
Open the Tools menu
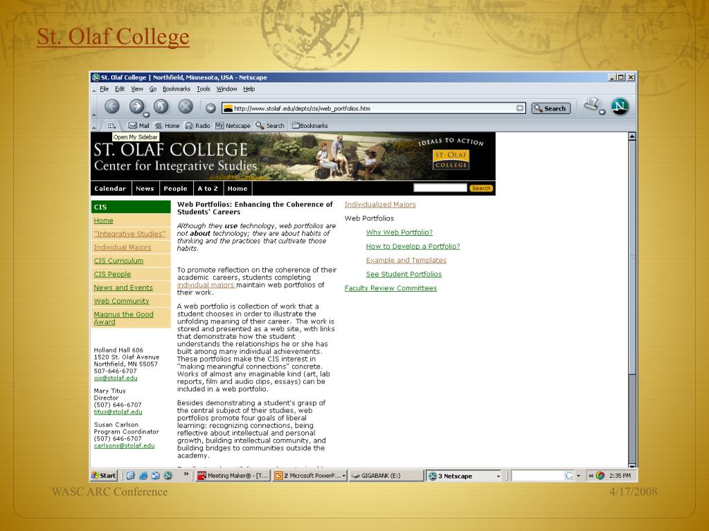[x=204, y=89]
